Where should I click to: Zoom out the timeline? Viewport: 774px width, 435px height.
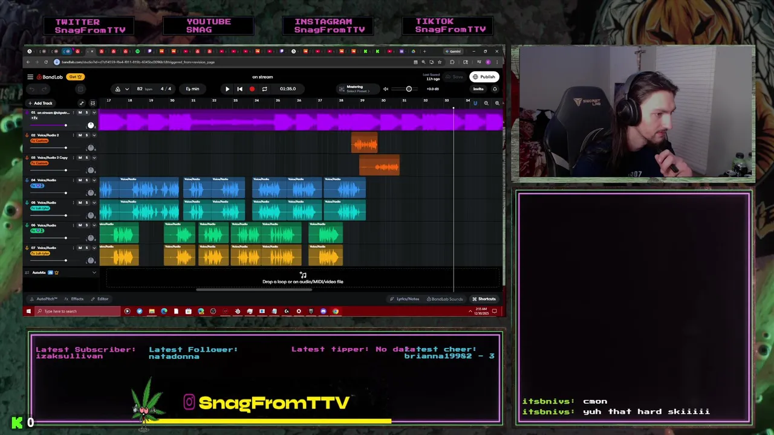486,103
